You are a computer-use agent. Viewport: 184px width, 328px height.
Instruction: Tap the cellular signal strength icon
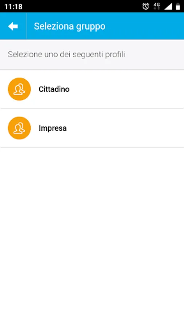click(x=168, y=7)
